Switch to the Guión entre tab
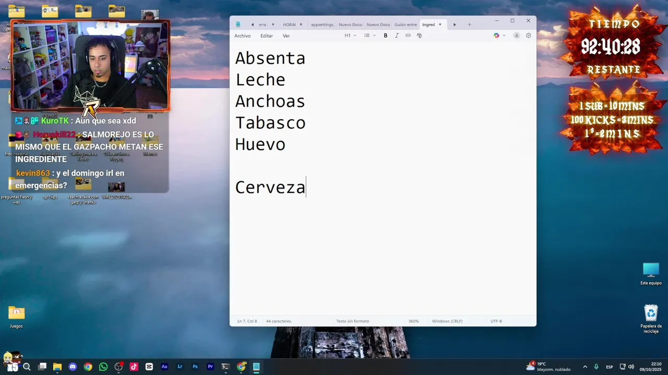Image resolution: width=668 pixels, height=375 pixels. point(405,24)
